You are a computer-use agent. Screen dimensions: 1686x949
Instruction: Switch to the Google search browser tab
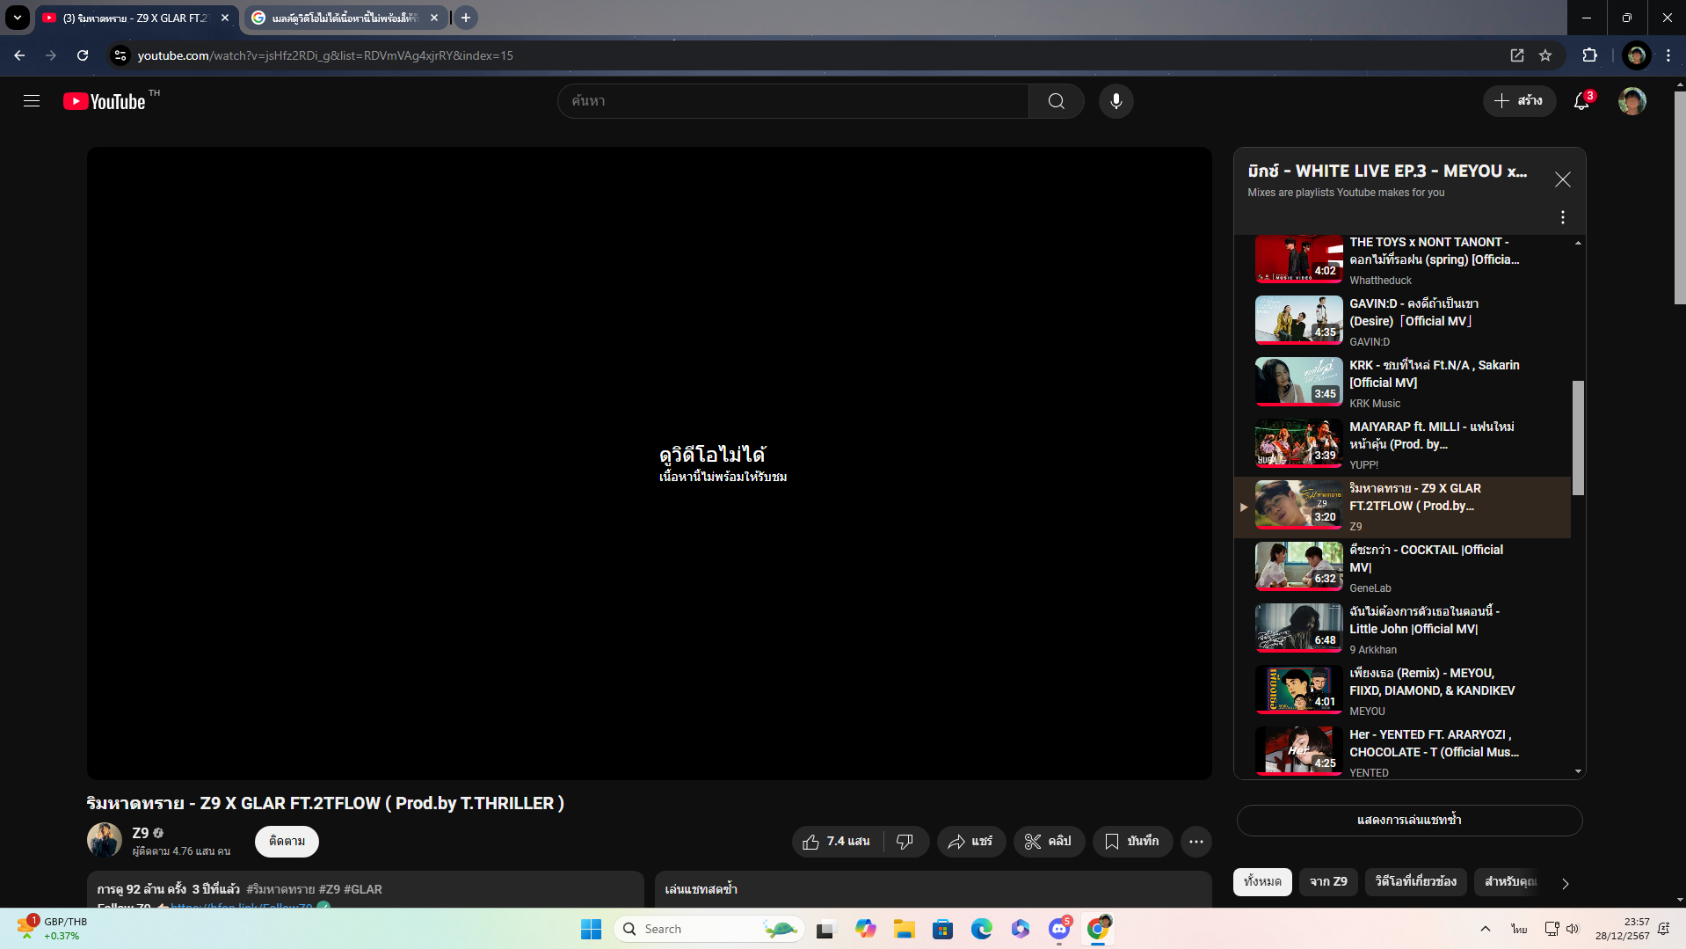345,18
